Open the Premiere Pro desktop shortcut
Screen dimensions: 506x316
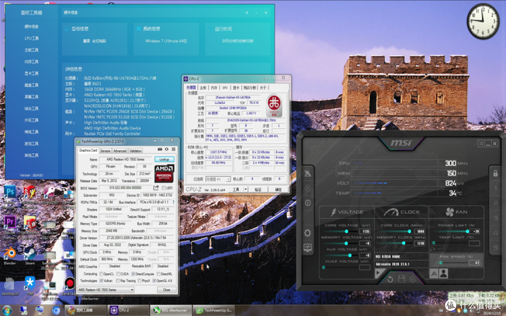tap(10, 222)
